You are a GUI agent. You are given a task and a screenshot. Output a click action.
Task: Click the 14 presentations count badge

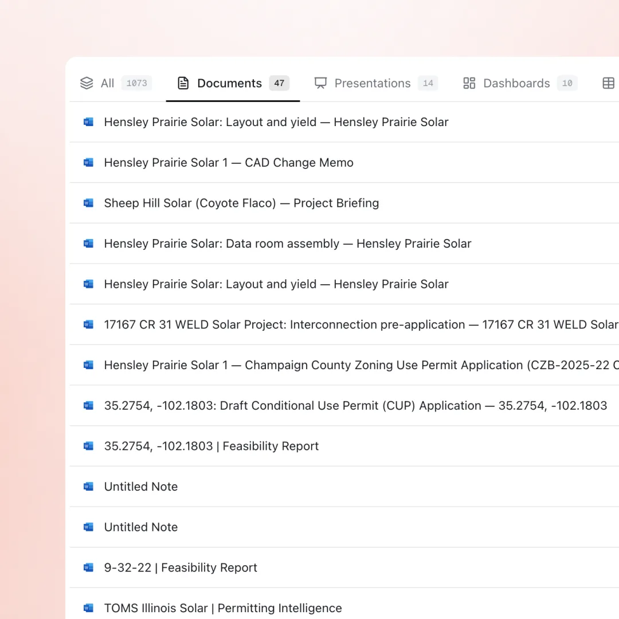point(428,83)
